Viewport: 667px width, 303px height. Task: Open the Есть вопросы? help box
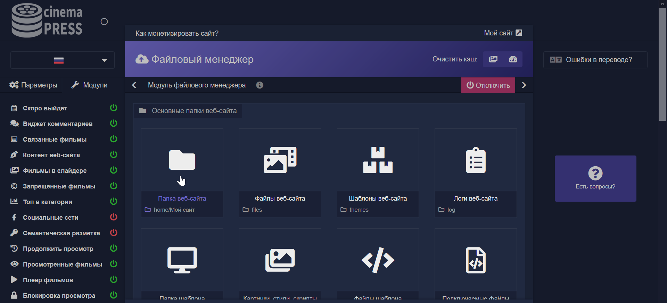pos(595,178)
